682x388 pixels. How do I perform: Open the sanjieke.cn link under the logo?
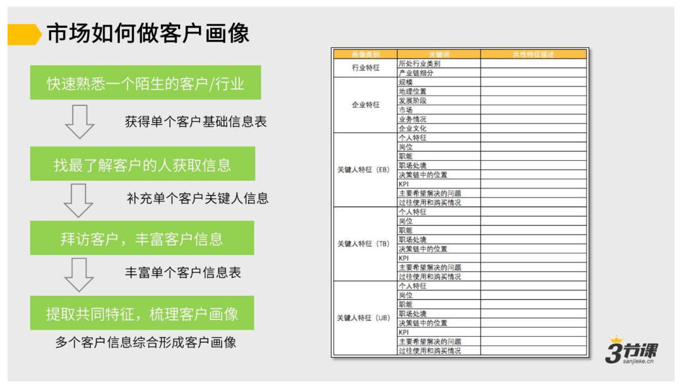point(637,363)
